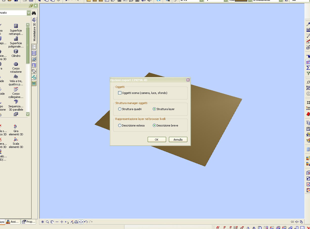Select the Scala elementi 3D tool

tap(16, 142)
